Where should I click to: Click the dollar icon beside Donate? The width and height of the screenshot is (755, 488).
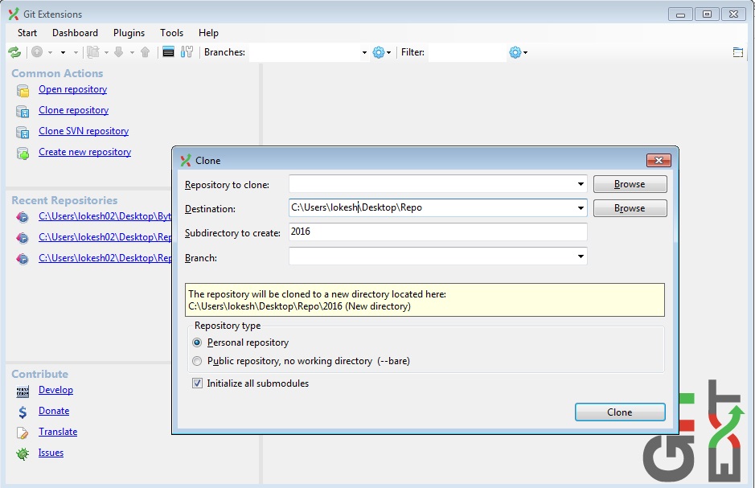click(x=23, y=412)
